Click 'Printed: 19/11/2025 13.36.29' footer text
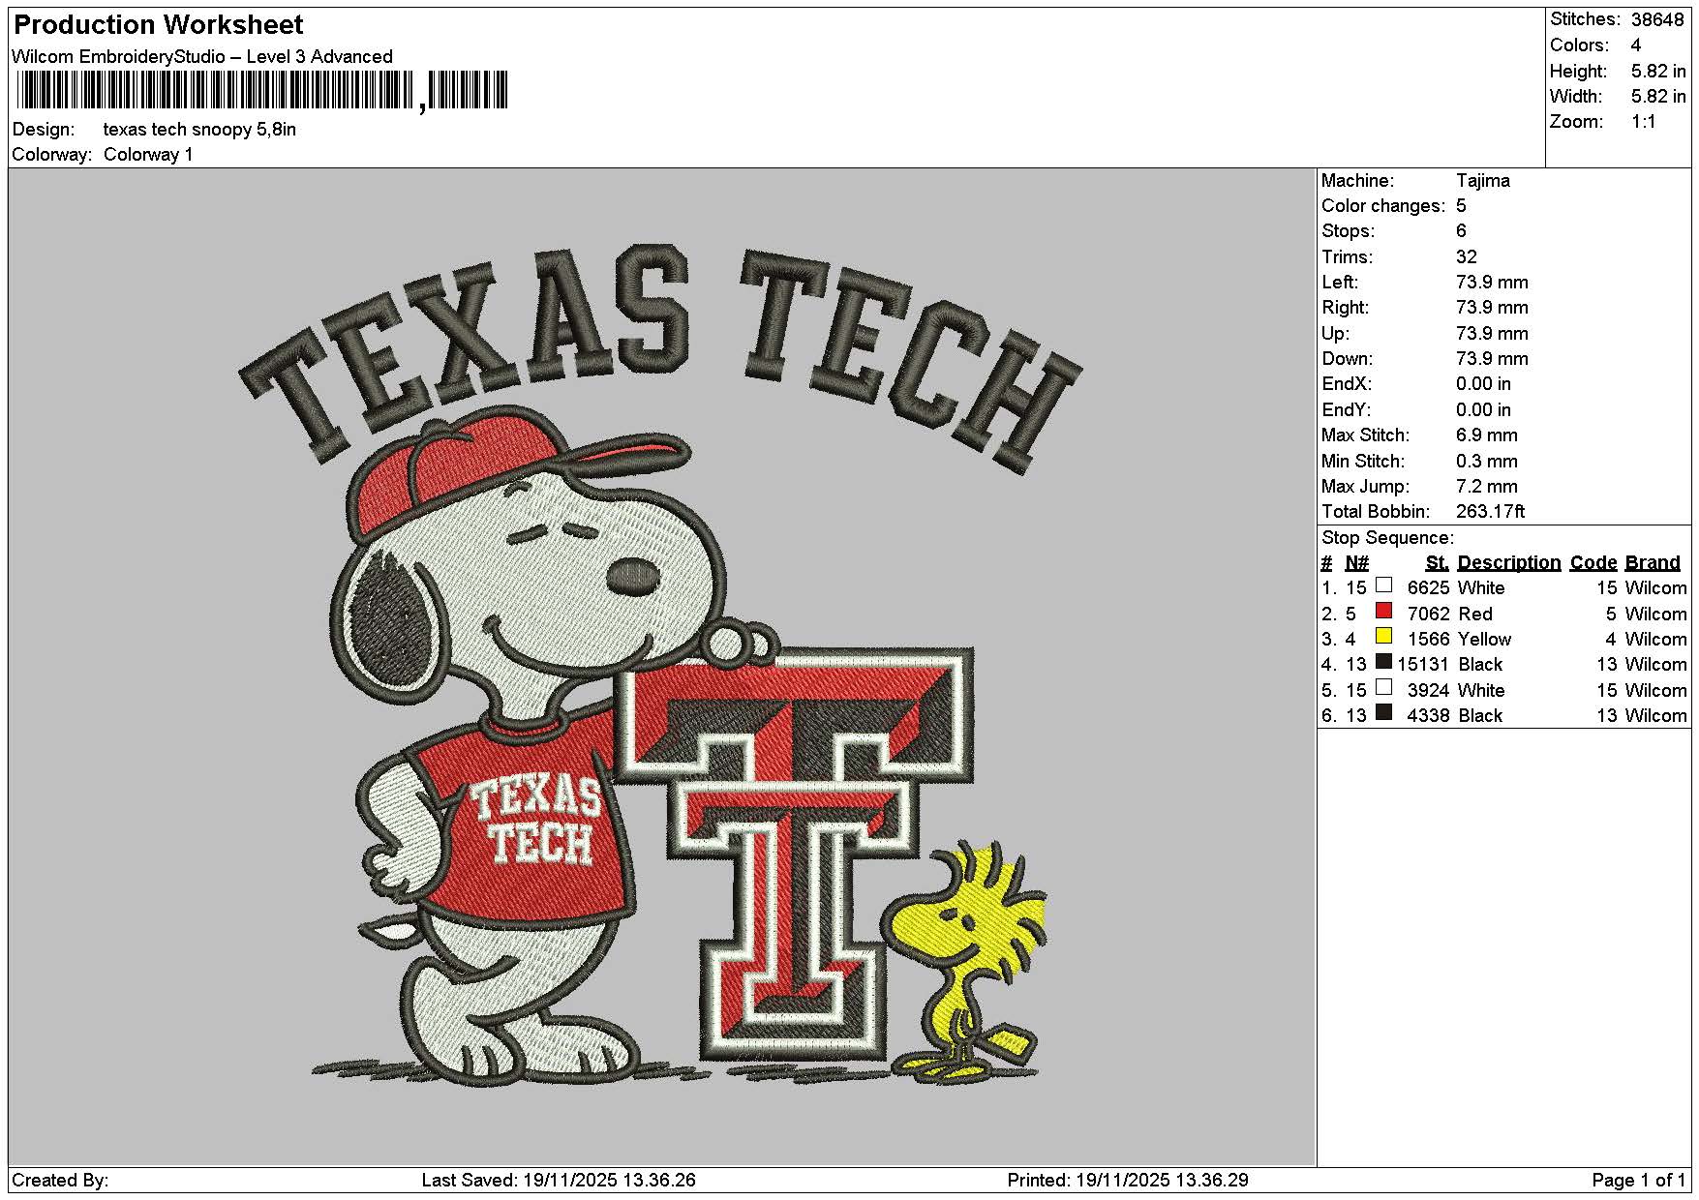Screen dimensions: 1699x1200 click(x=1128, y=1180)
